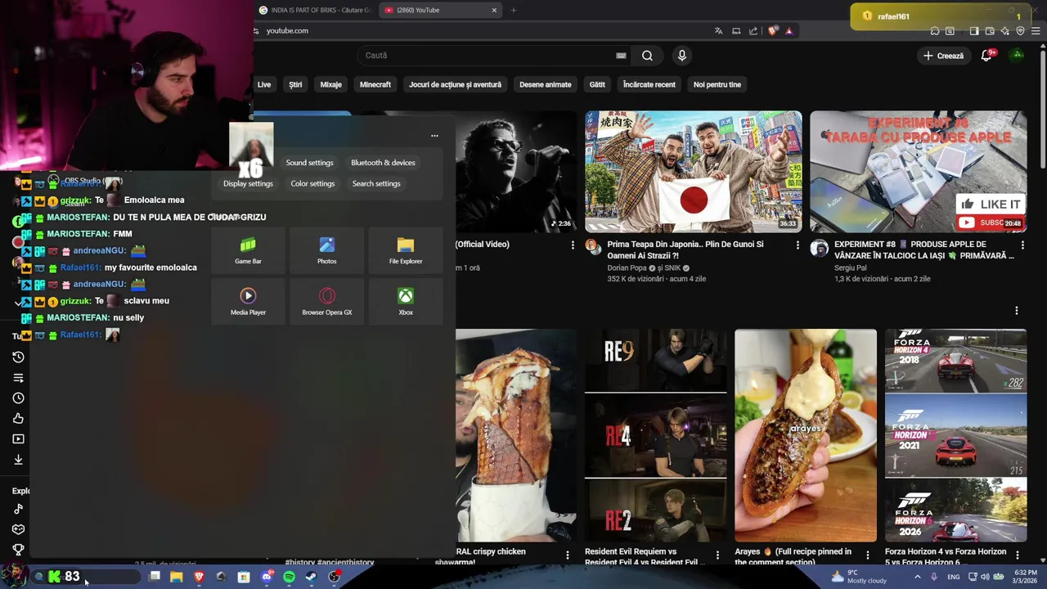The image size is (1047, 589).
Task: Select the Încărcate recent chip
Action: coord(649,84)
